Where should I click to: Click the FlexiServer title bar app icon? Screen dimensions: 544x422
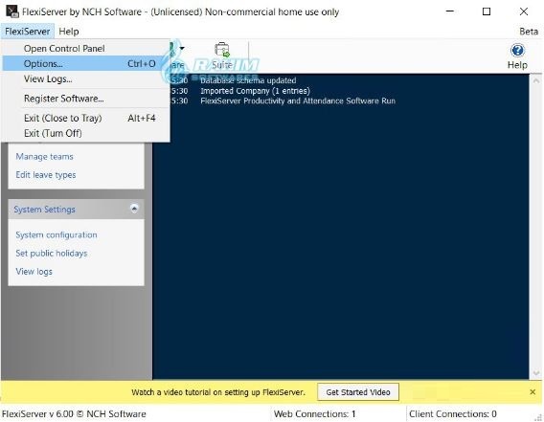pyautogui.click(x=11, y=11)
